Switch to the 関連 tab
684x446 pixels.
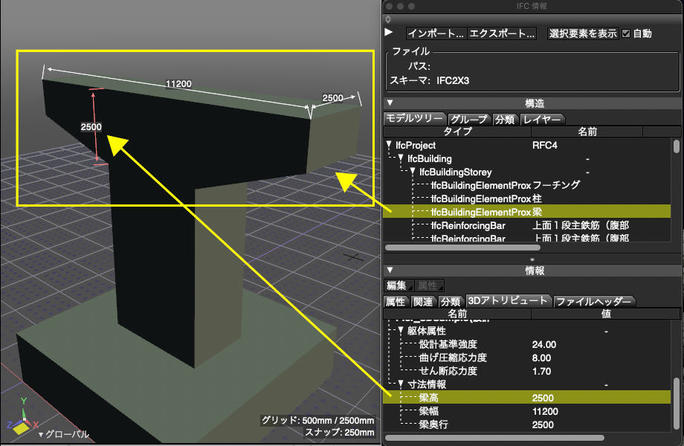(423, 301)
